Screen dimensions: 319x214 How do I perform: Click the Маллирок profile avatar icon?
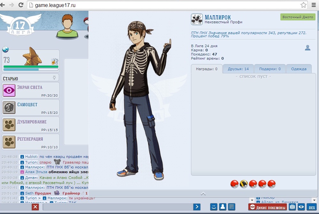tap(197, 19)
